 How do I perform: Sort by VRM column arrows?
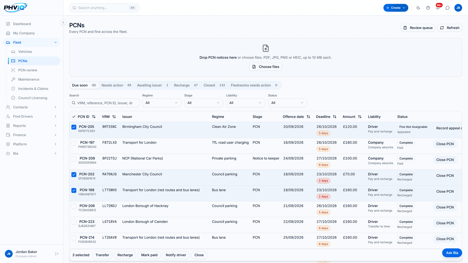coord(114,117)
